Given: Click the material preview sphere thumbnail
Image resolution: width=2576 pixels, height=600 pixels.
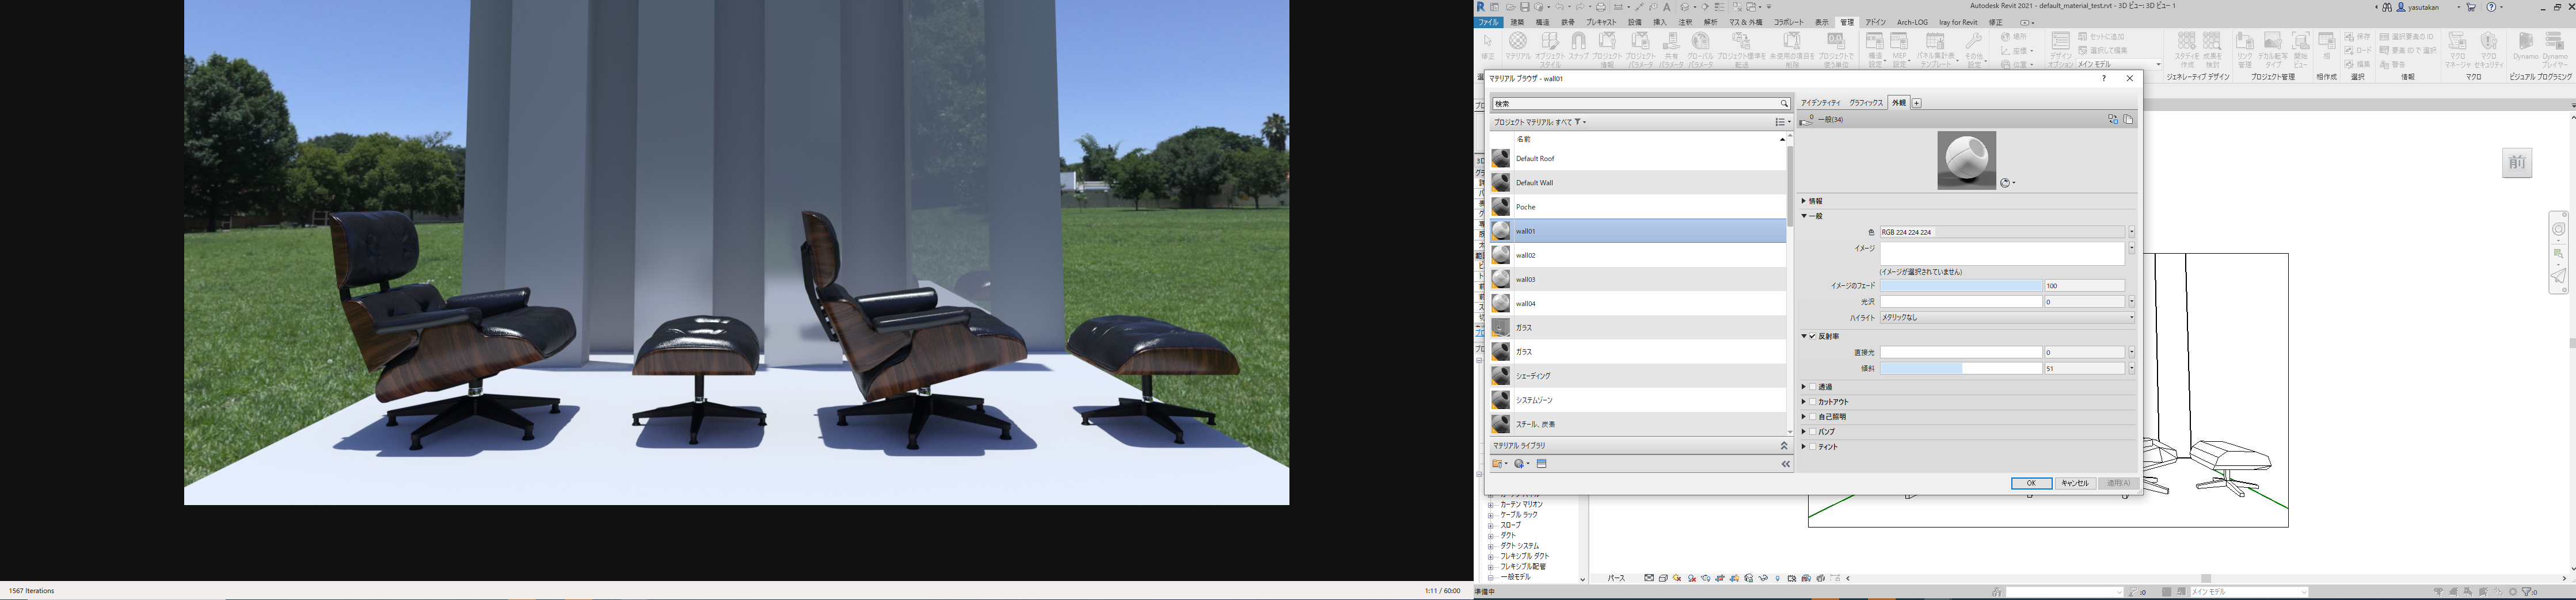Looking at the screenshot, I should click(x=1966, y=160).
